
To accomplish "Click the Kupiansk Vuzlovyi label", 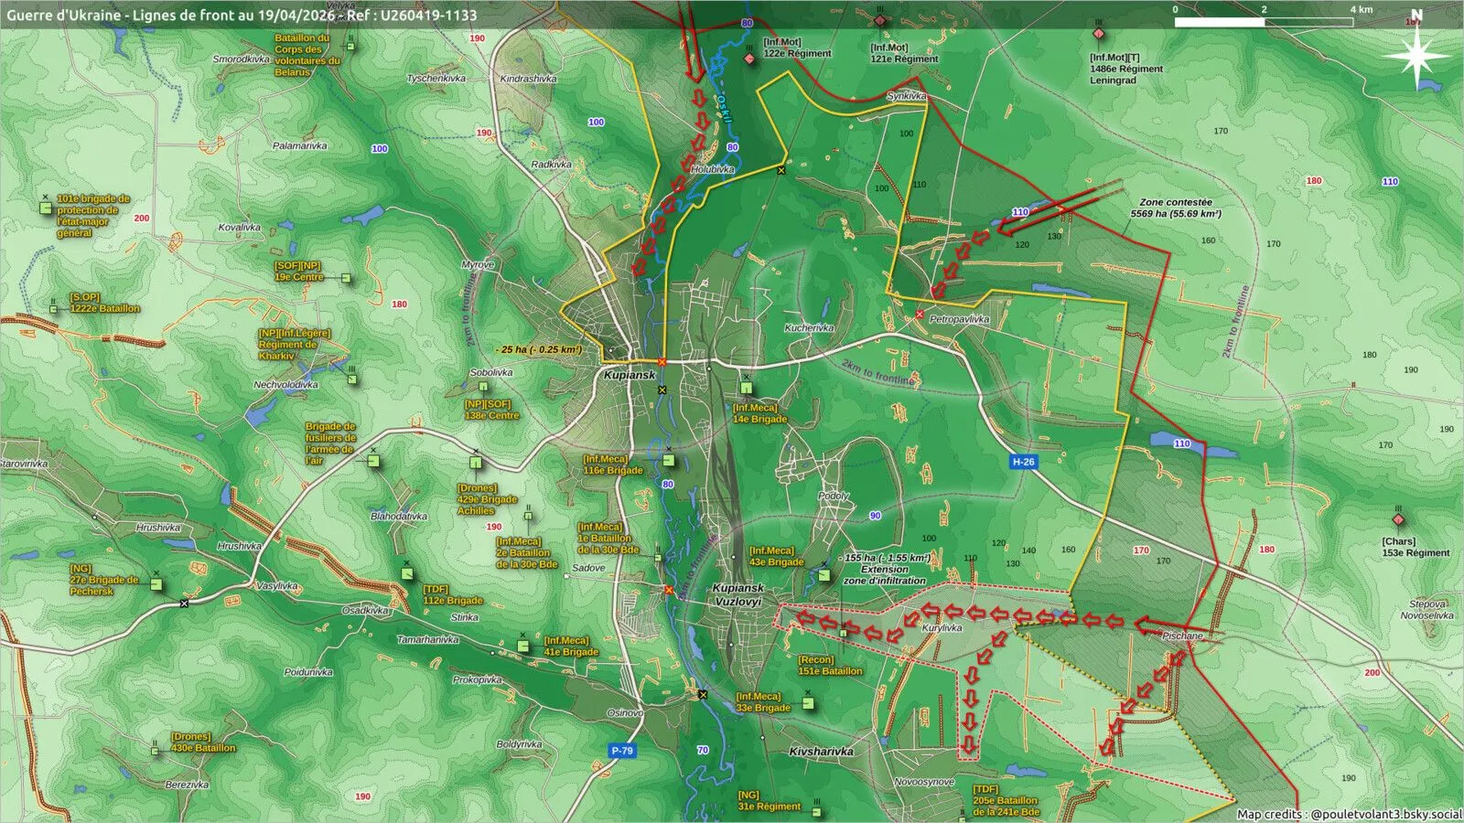I will point(737,595).
